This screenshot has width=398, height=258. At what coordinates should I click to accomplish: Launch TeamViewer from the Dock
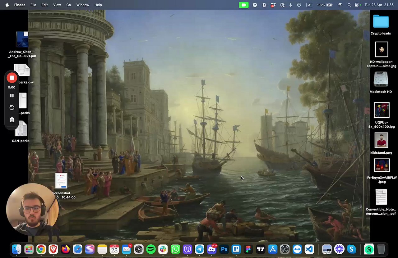coord(297,249)
